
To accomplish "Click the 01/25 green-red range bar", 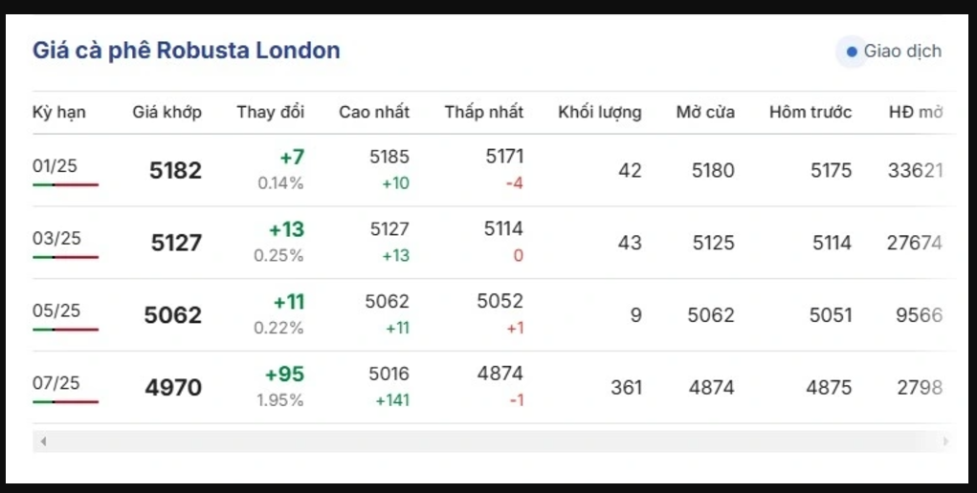I will (x=65, y=185).
